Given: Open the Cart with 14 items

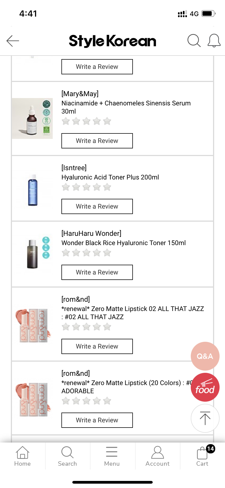Looking at the screenshot, I should [203, 456].
